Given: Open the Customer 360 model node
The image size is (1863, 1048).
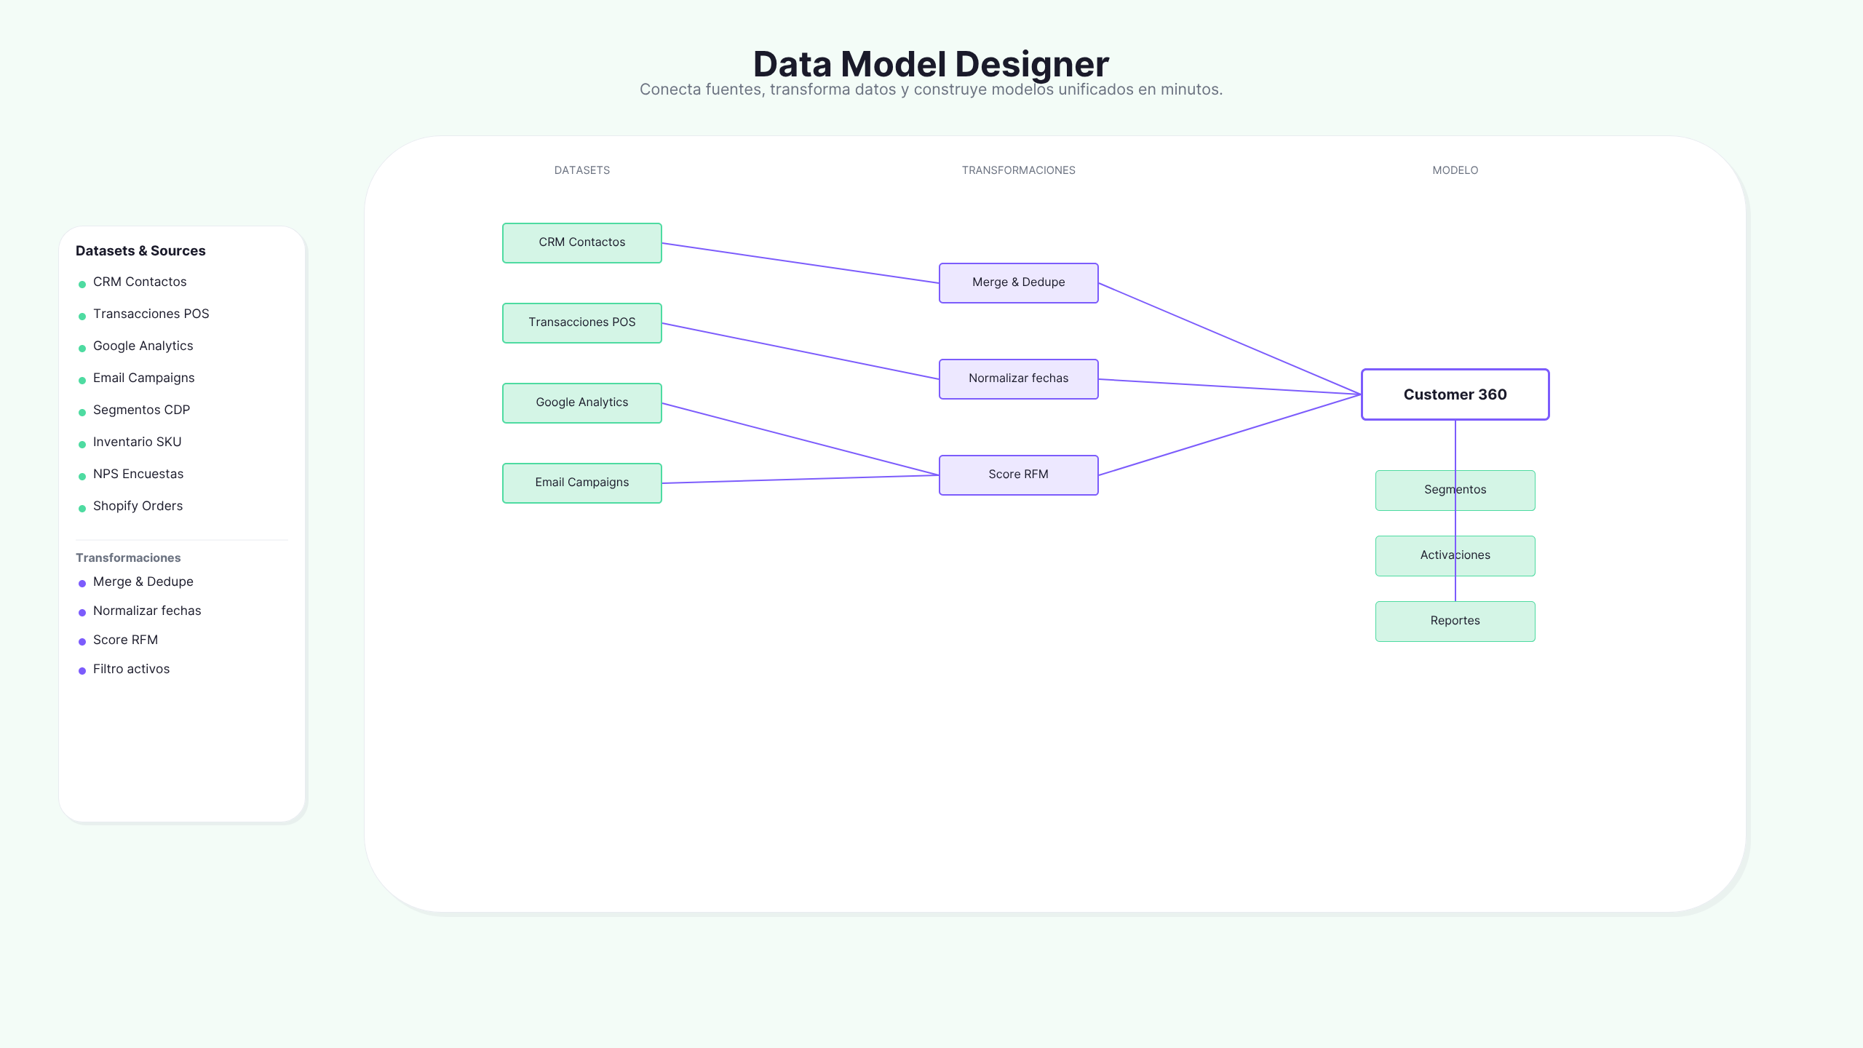Looking at the screenshot, I should point(1455,394).
